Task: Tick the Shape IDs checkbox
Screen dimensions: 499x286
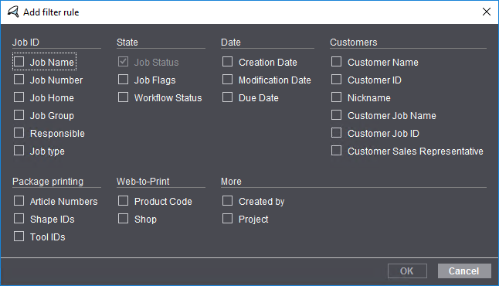Action: 19,219
